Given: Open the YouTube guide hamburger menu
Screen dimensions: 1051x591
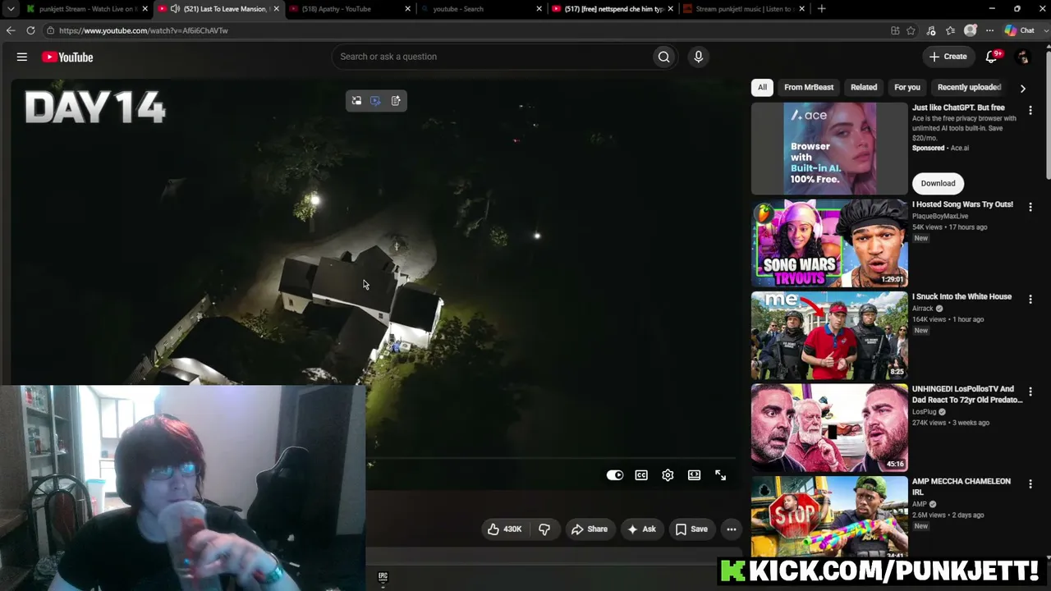Looking at the screenshot, I should coord(22,57).
